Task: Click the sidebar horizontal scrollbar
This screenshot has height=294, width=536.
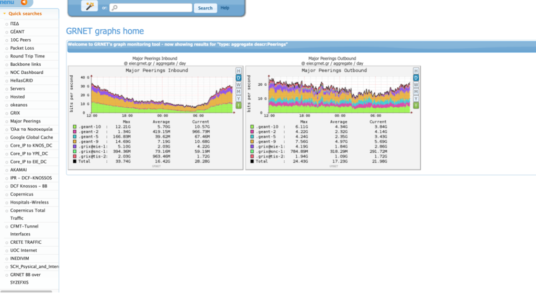Action: tap(26, 291)
